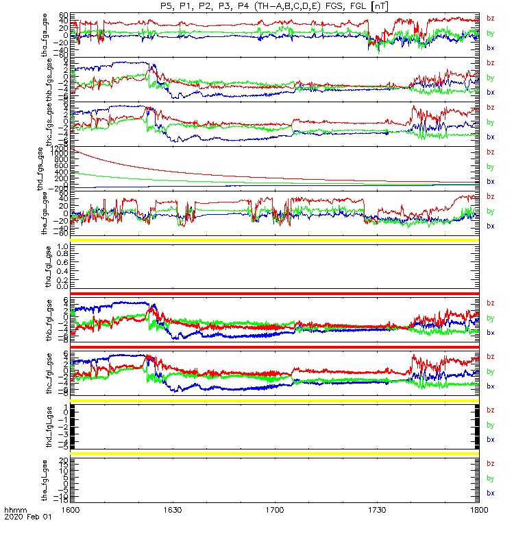Click the by legend of thd_fgs_gse panel
This screenshot has width=514, height=549.
point(491,167)
